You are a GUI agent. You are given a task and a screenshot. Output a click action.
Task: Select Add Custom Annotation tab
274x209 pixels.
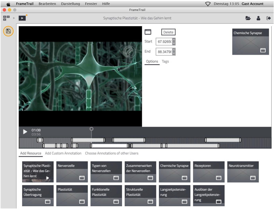tap(63, 153)
